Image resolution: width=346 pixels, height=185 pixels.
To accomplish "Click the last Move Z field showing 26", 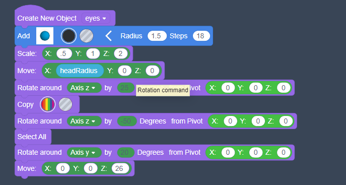I will click(x=120, y=168).
